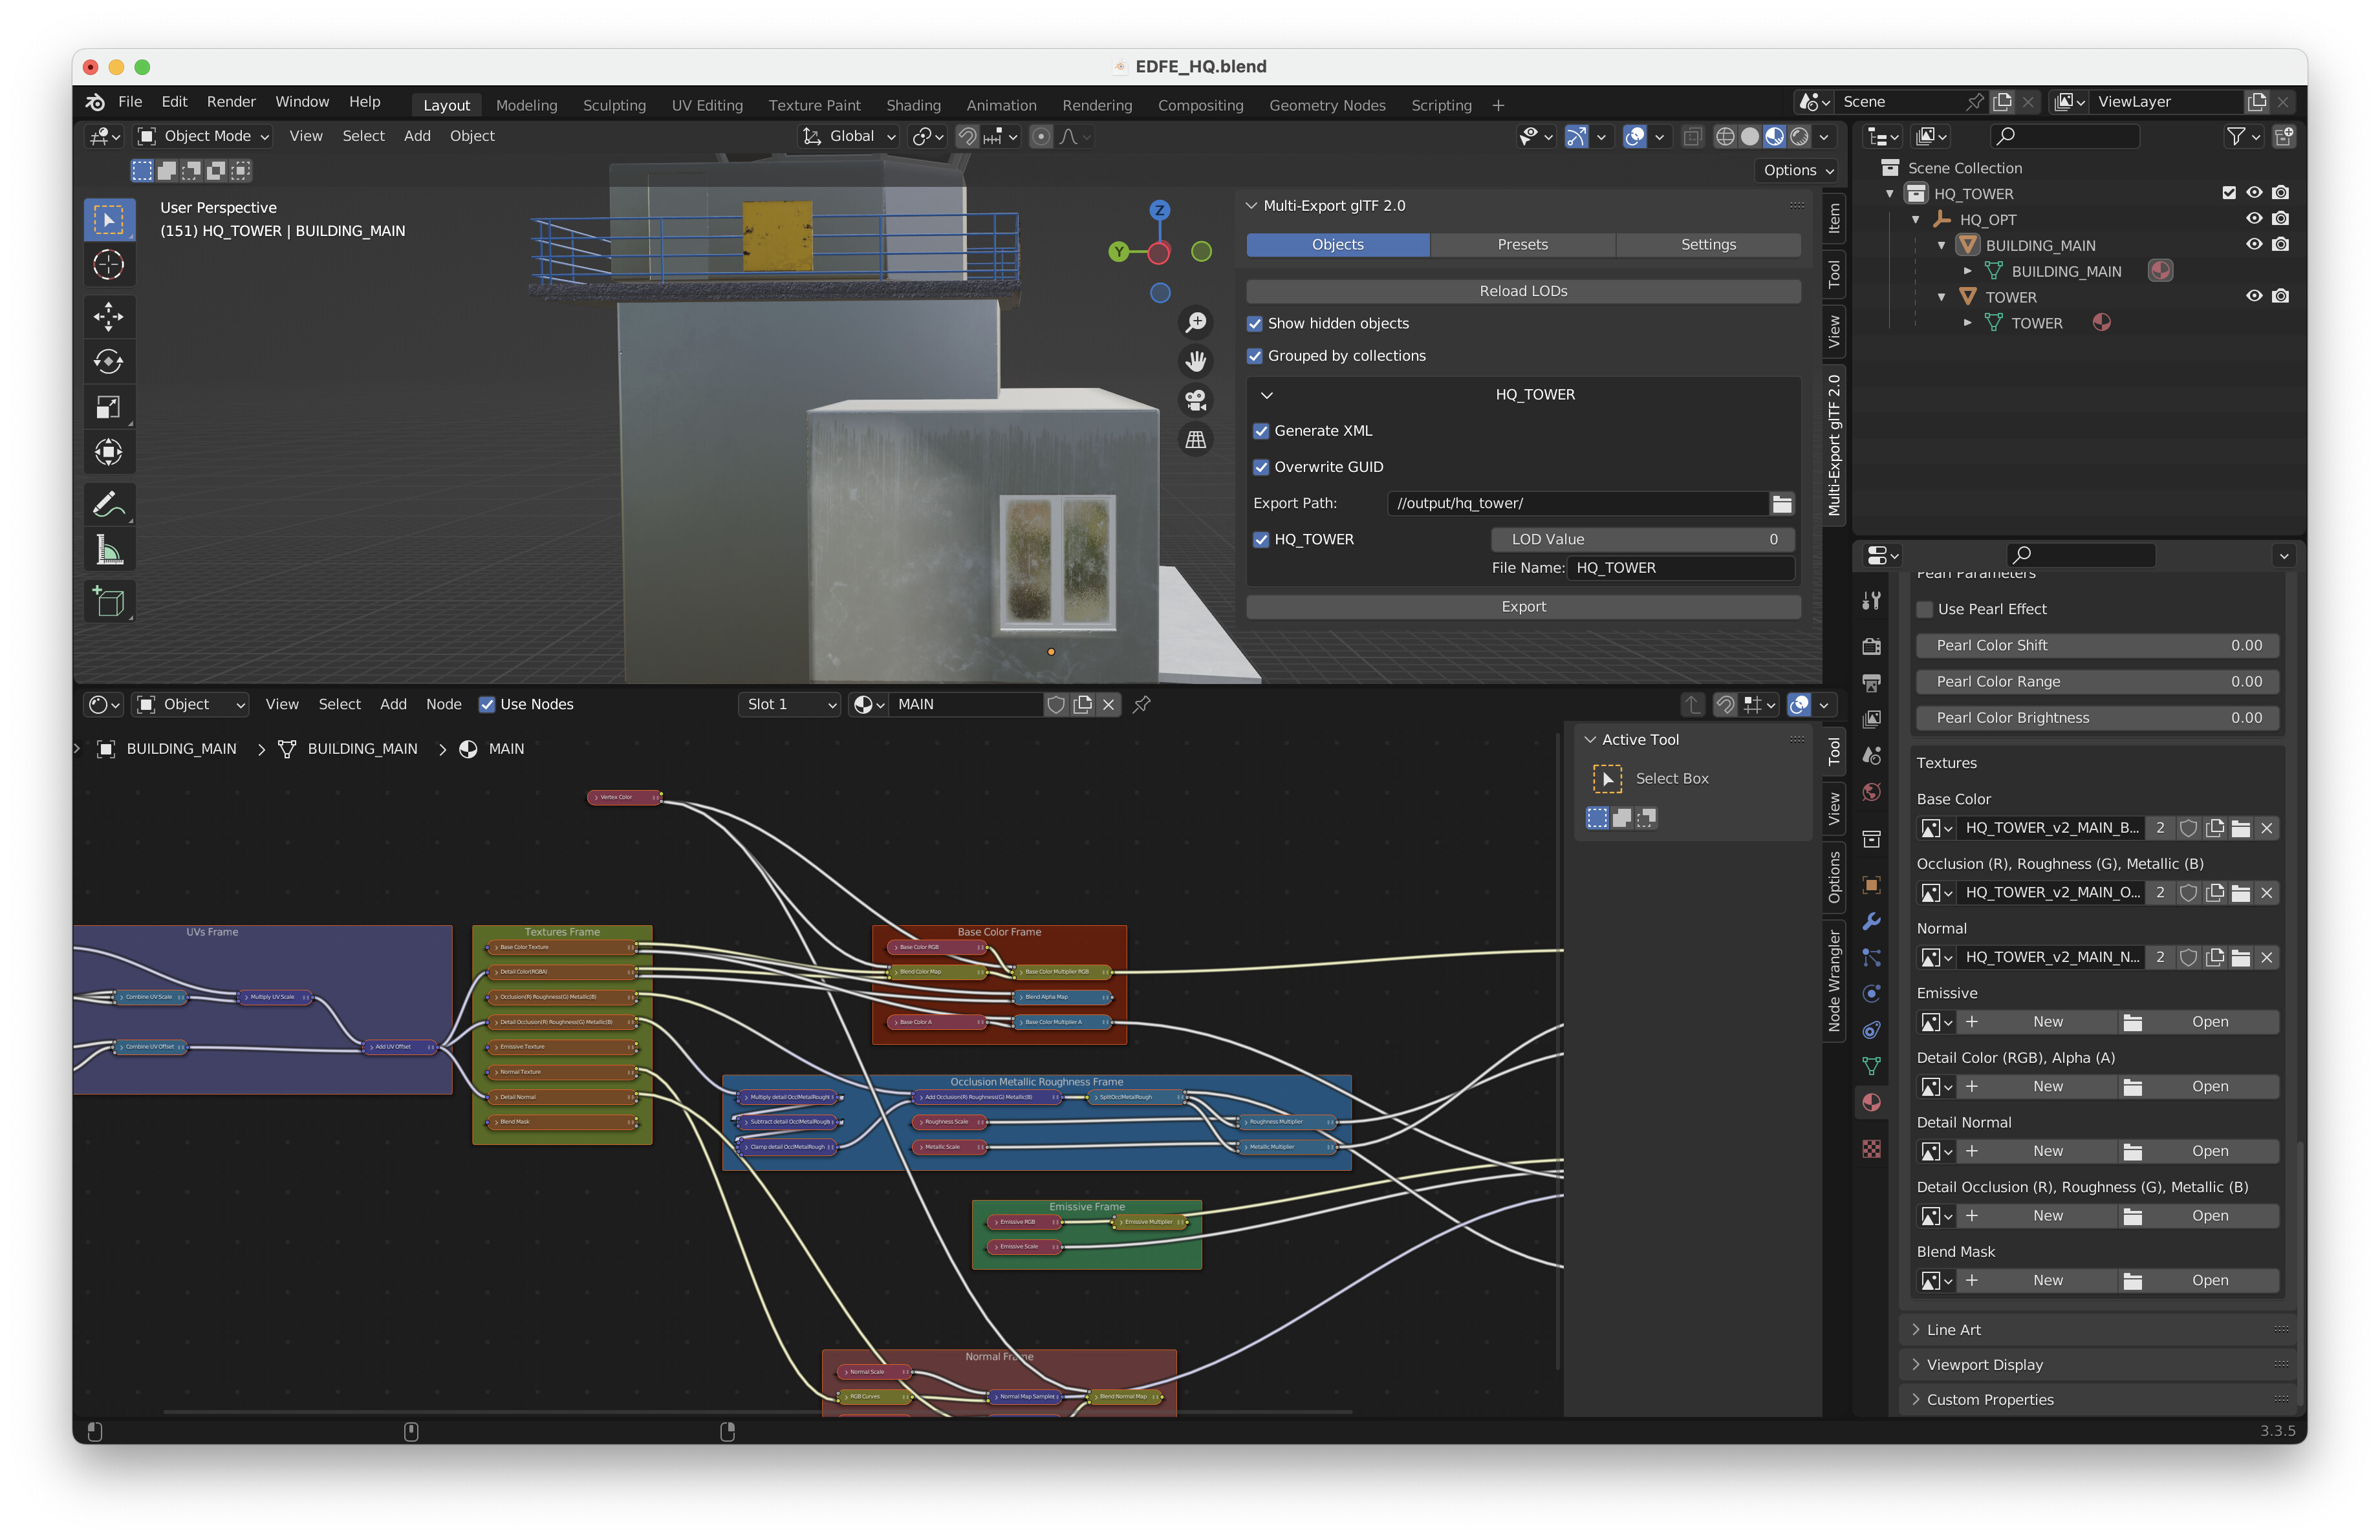
Task: Uncheck Generate XML
Action: 1261,431
